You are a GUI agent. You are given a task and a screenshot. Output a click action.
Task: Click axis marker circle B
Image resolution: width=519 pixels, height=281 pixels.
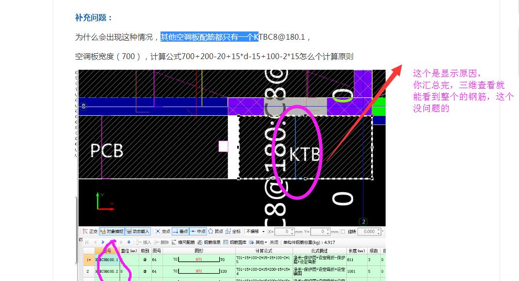(83, 106)
